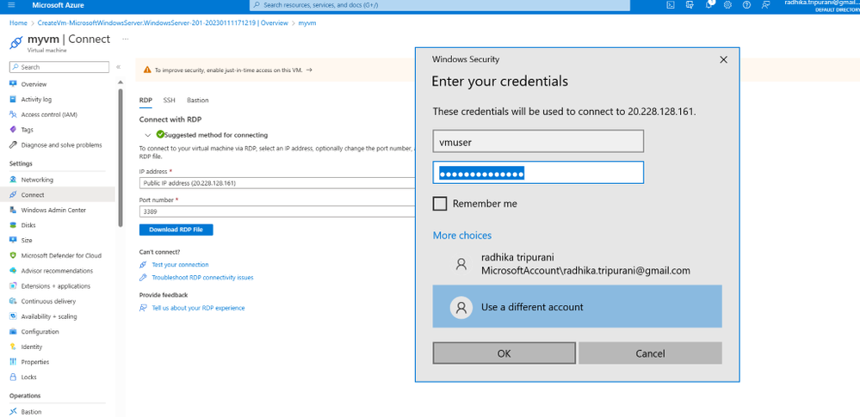The image size is (860, 417).
Task: Open the notifications bell
Action: (708, 5)
